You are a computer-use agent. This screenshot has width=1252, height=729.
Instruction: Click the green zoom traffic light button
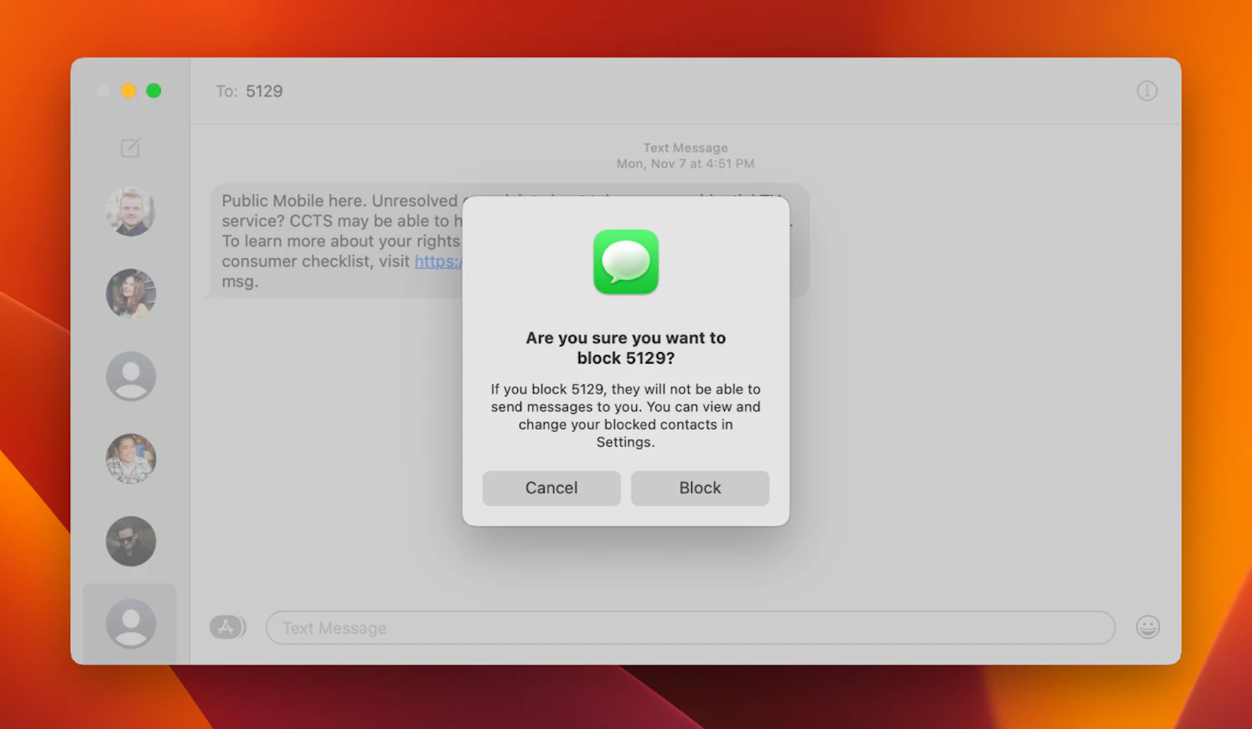(153, 90)
